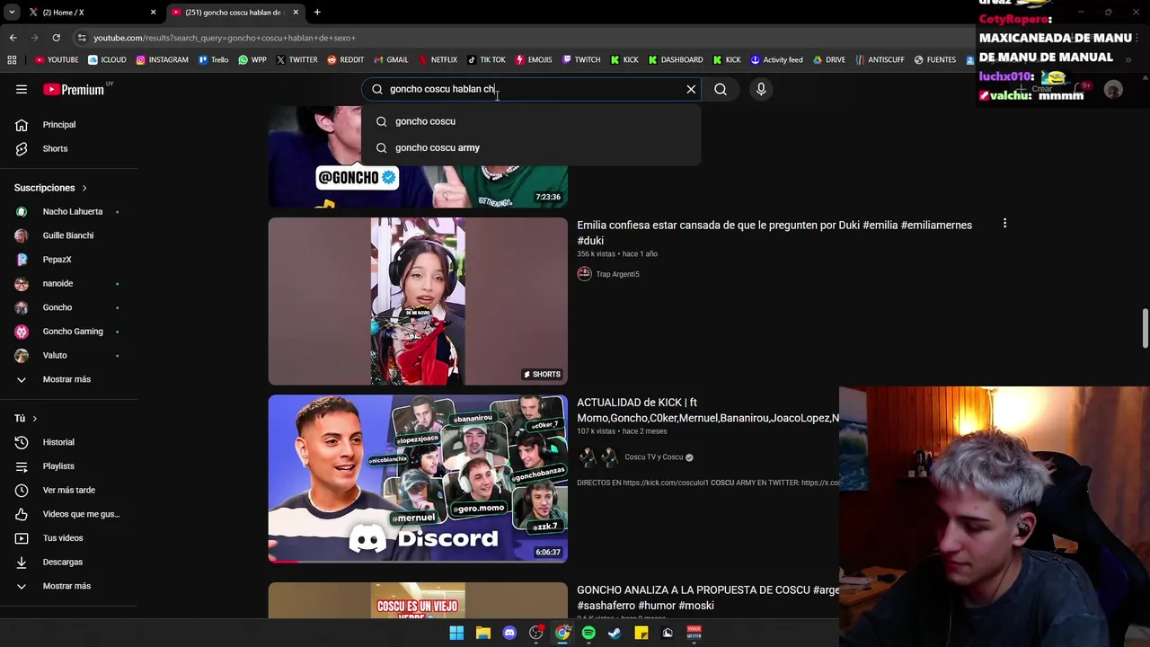Open Steam from taskbar

pyautogui.click(x=615, y=633)
